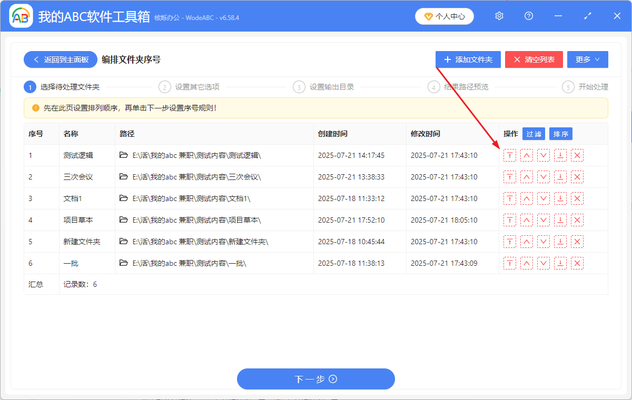The height and width of the screenshot is (400, 632).
Task: Remove the 一批 folder from list
Action: [577, 263]
